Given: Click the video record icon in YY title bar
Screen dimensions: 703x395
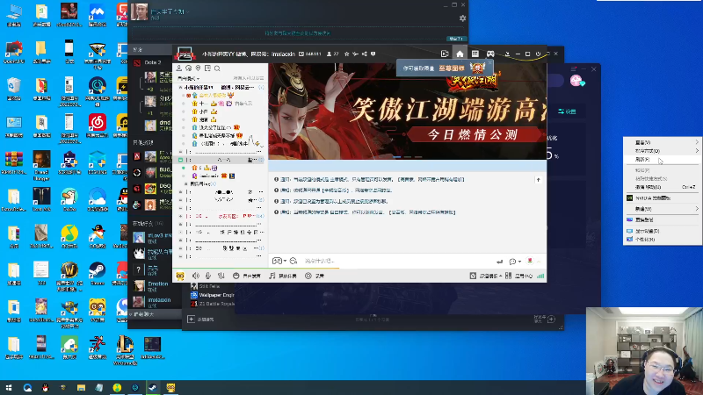Looking at the screenshot, I should pyautogui.click(x=445, y=54).
